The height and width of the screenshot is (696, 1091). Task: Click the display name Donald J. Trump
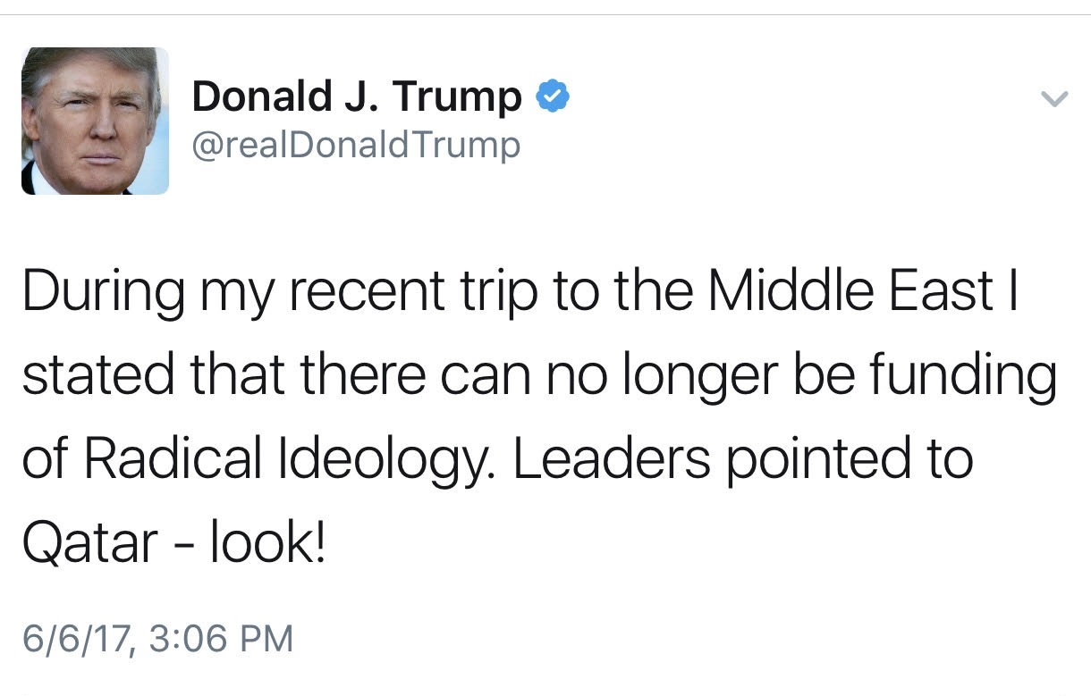click(x=357, y=96)
